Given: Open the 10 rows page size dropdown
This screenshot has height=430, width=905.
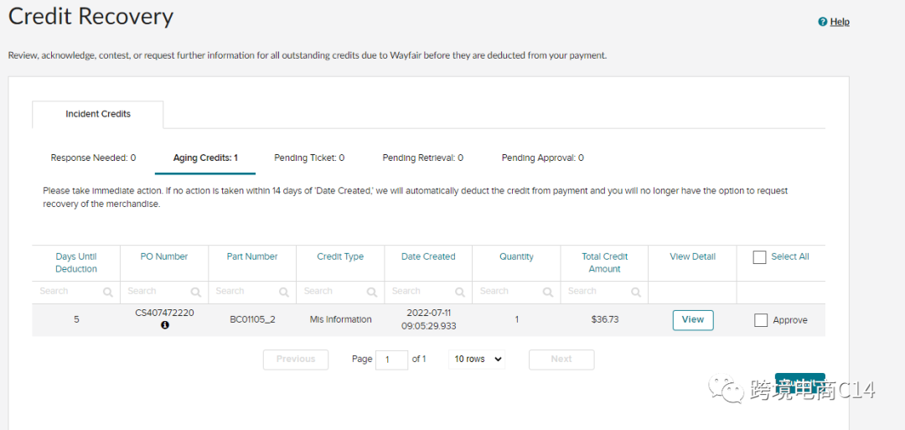Looking at the screenshot, I should pyautogui.click(x=477, y=359).
